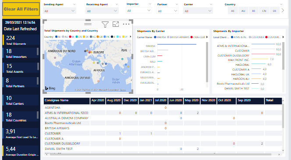291x160 pixels.
Task: Click BRITISH AIRWAYS legend color dot
Action: click(x=168, y=37)
